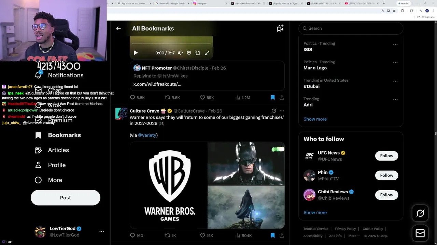Reply to the post with 6.6K comments
This screenshot has width=437, height=245.
click(137, 98)
